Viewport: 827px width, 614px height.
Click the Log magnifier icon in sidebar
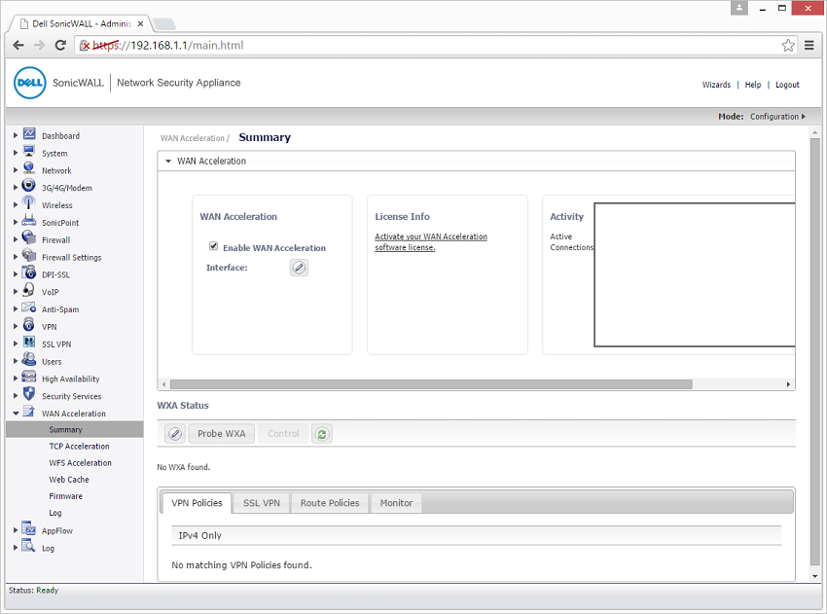pos(29,547)
